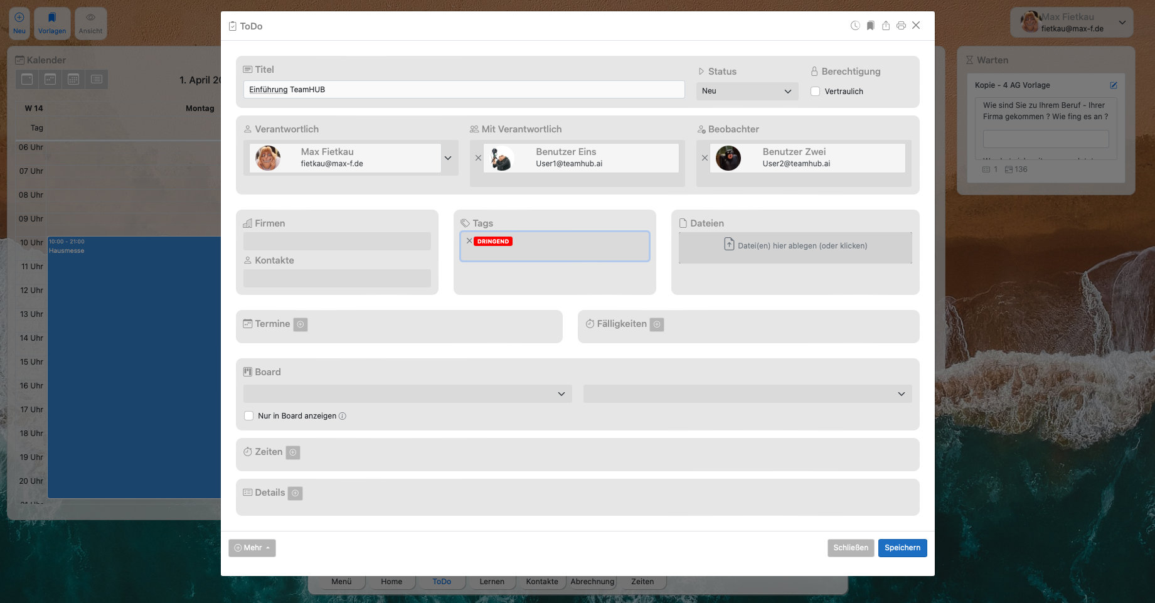This screenshot has height=603, width=1155.
Task: Click Datei(en) hier ablegen upload area
Action: pos(796,247)
